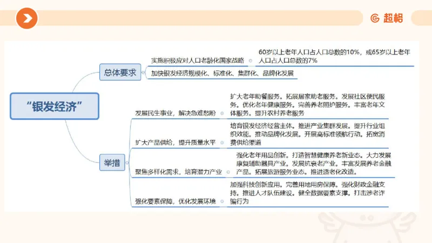The width and height of the screenshot is (432, 243).
Task: Select text 聚焦多样化需求，培育潜力产业
Action: [x=178, y=172]
